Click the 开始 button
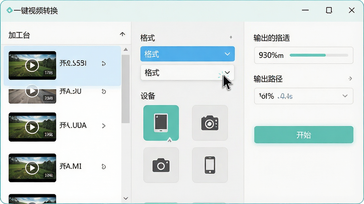The image size is (364, 204). pos(304,135)
